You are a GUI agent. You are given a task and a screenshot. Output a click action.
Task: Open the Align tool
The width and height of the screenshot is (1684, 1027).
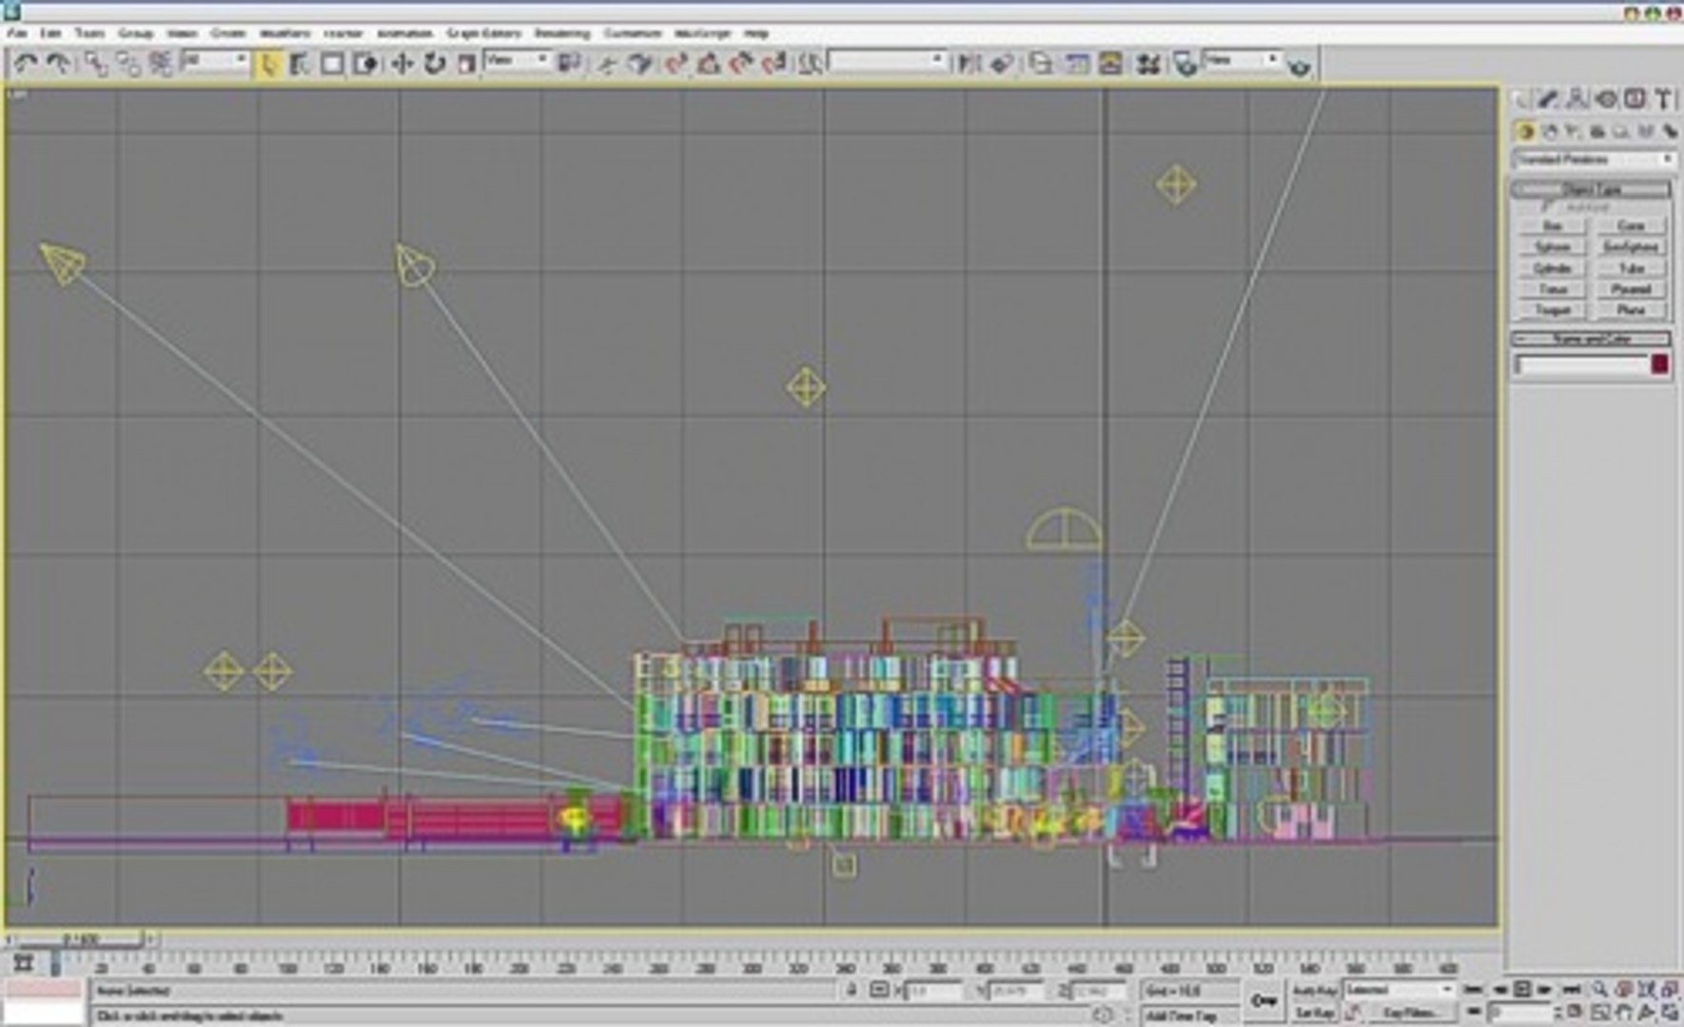pos(1001,64)
